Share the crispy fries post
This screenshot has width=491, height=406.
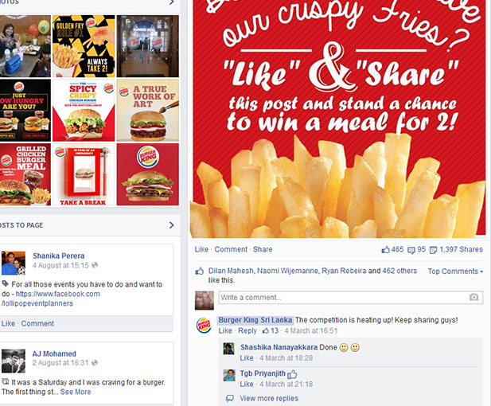[x=263, y=249]
